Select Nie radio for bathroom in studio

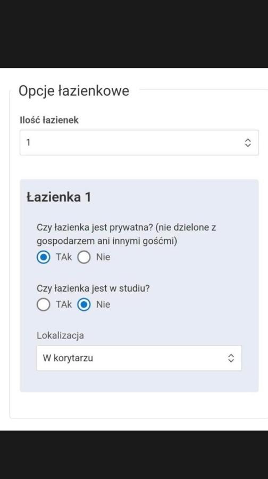point(84,304)
